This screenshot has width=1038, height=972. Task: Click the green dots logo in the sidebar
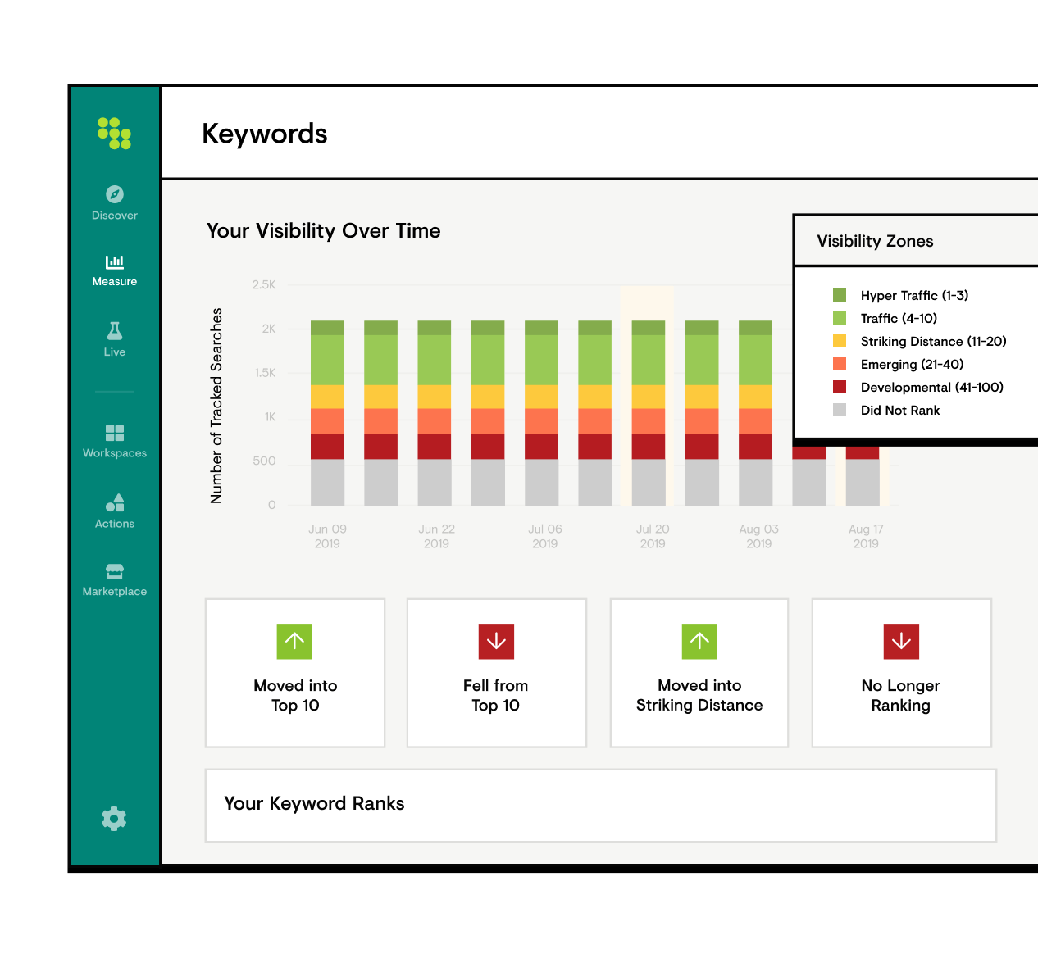coord(114,133)
